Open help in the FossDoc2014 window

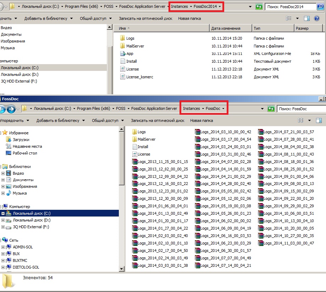pos(317,18)
